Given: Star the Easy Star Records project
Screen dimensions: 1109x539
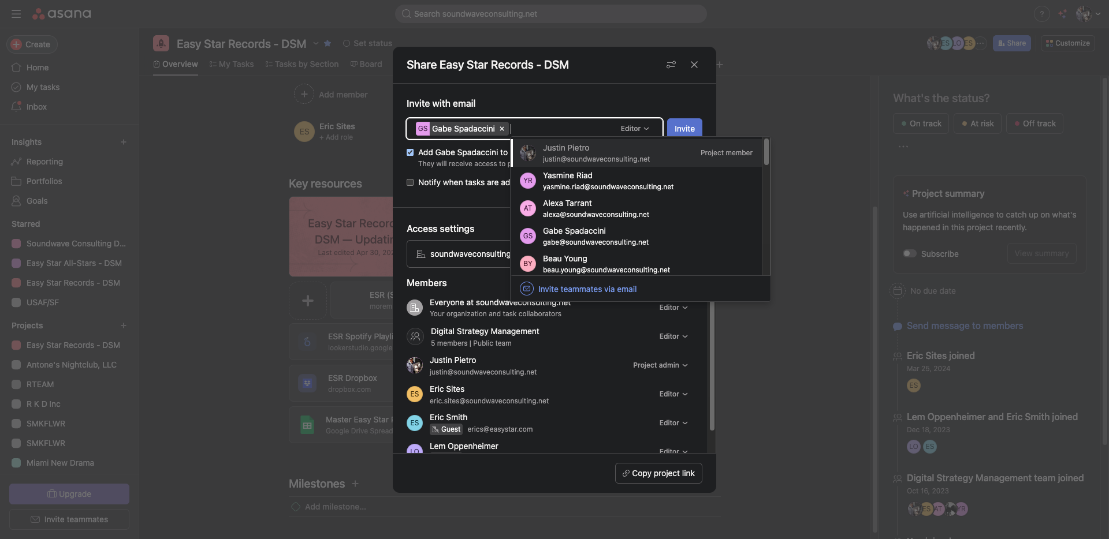Looking at the screenshot, I should (328, 43).
